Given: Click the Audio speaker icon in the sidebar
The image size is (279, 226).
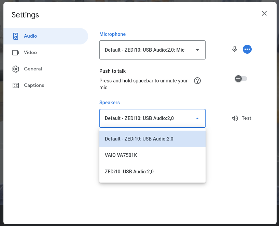Looking at the screenshot, I should click(16, 36).
